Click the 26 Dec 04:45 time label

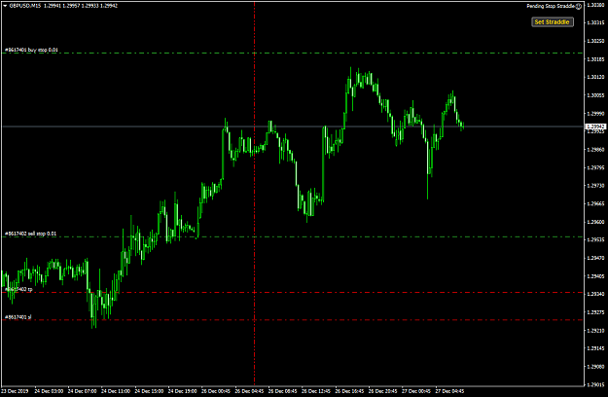pos(249,391)
